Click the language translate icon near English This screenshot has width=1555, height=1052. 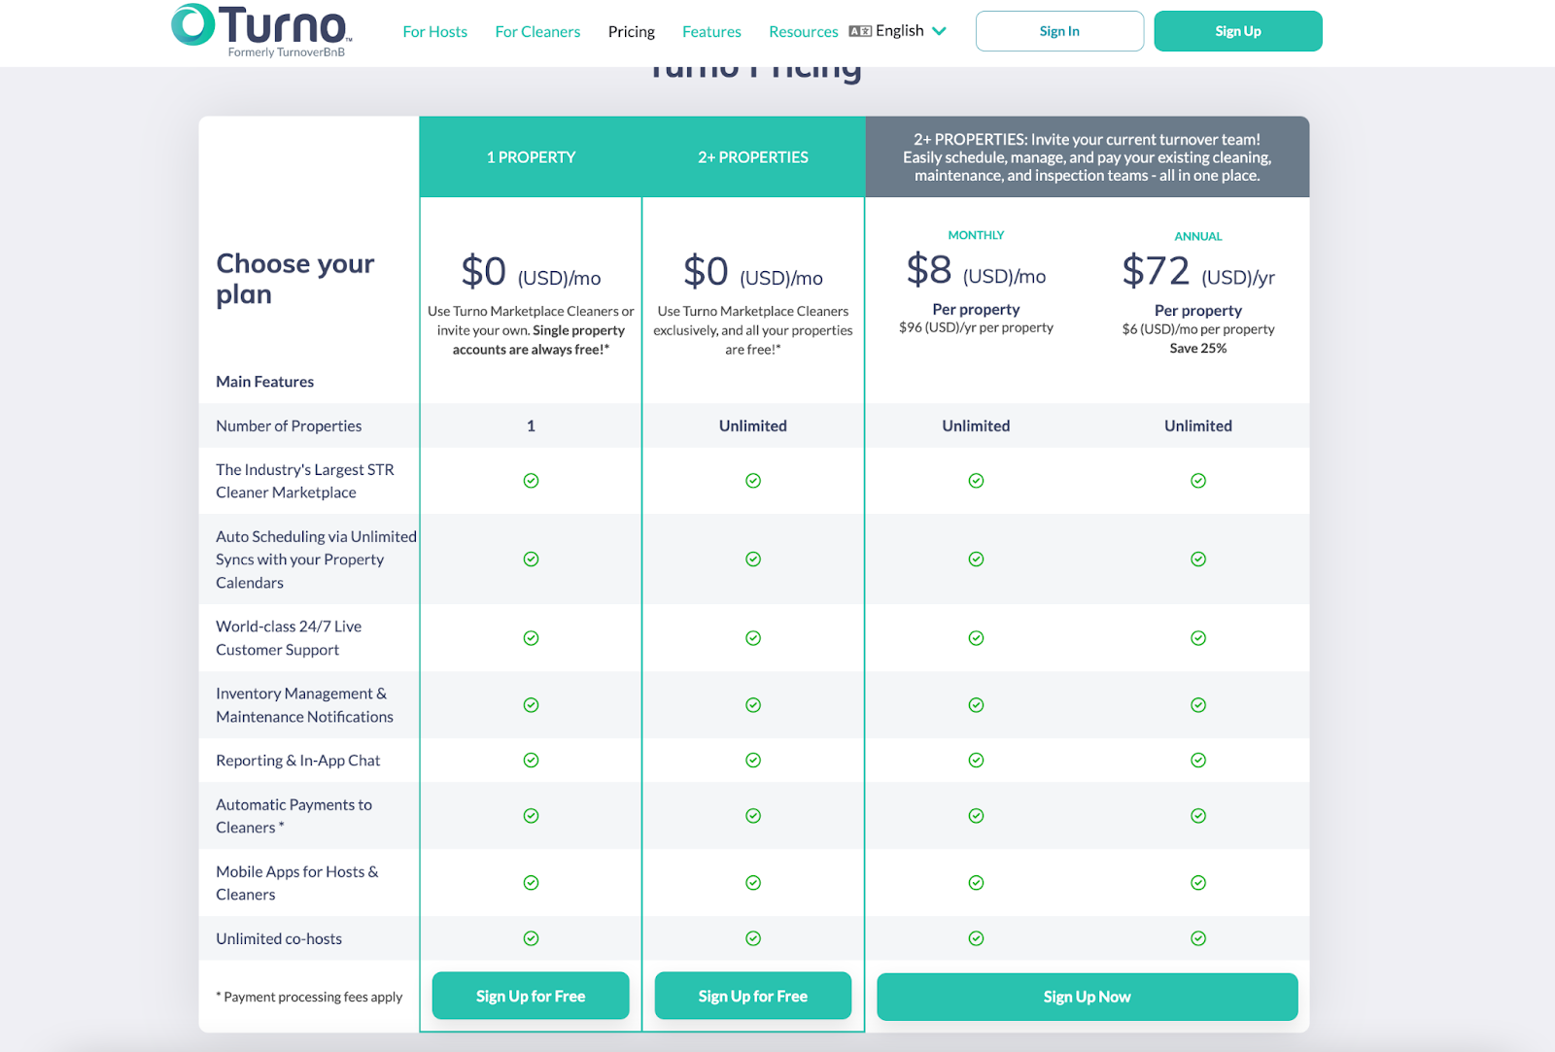coord(858,30)
